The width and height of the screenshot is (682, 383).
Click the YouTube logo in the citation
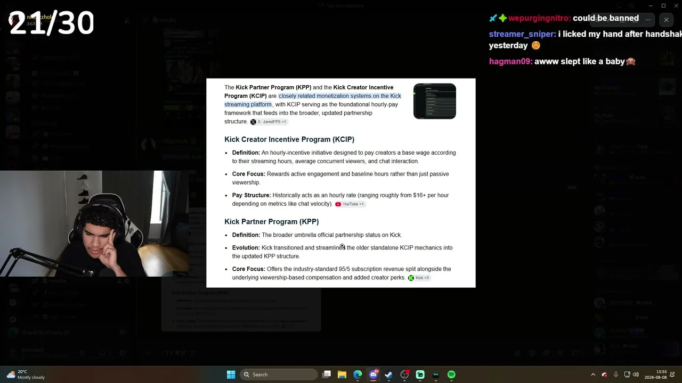[338, 204]
